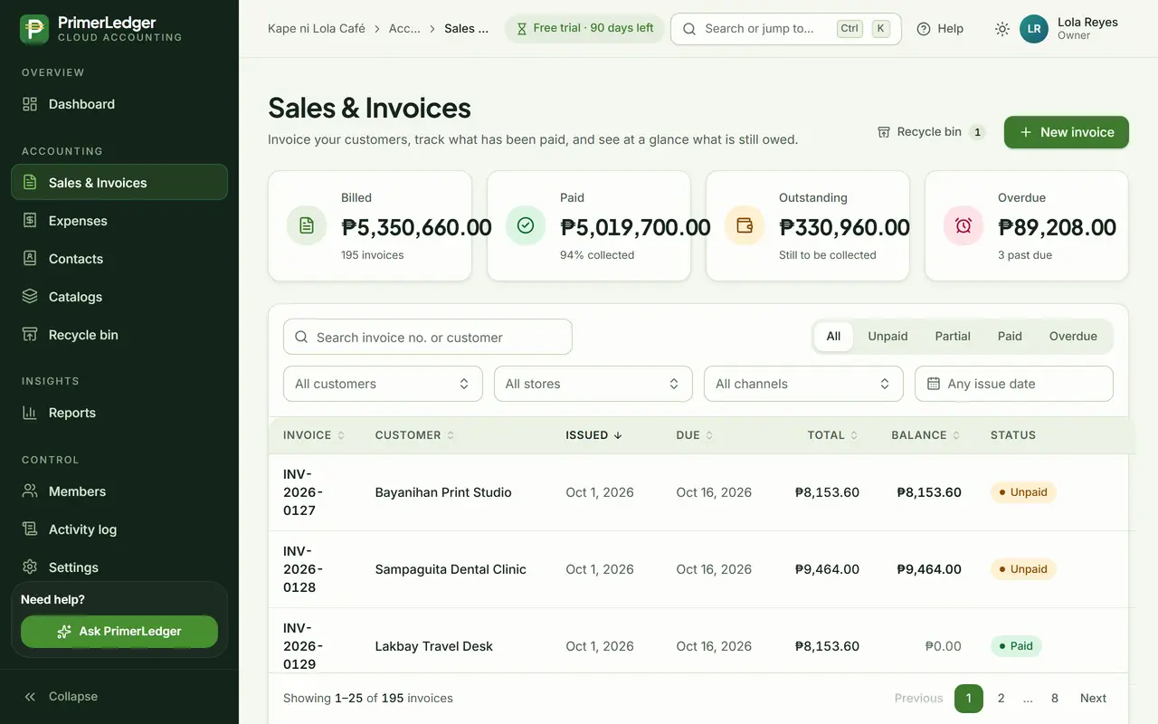Click the Paid card checkmark icon
1158x724 pixels.
tap(526, 225)
